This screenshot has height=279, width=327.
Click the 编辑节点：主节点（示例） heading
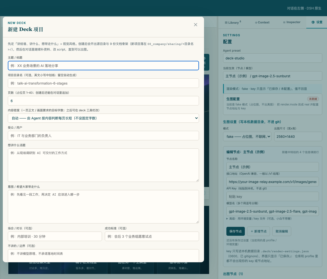tap(245, 152)
